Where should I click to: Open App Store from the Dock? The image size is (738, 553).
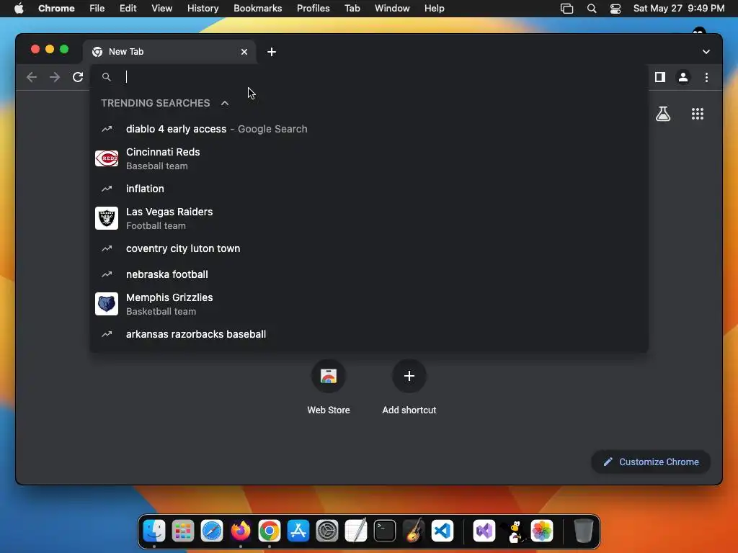click(x=298, y=531)
